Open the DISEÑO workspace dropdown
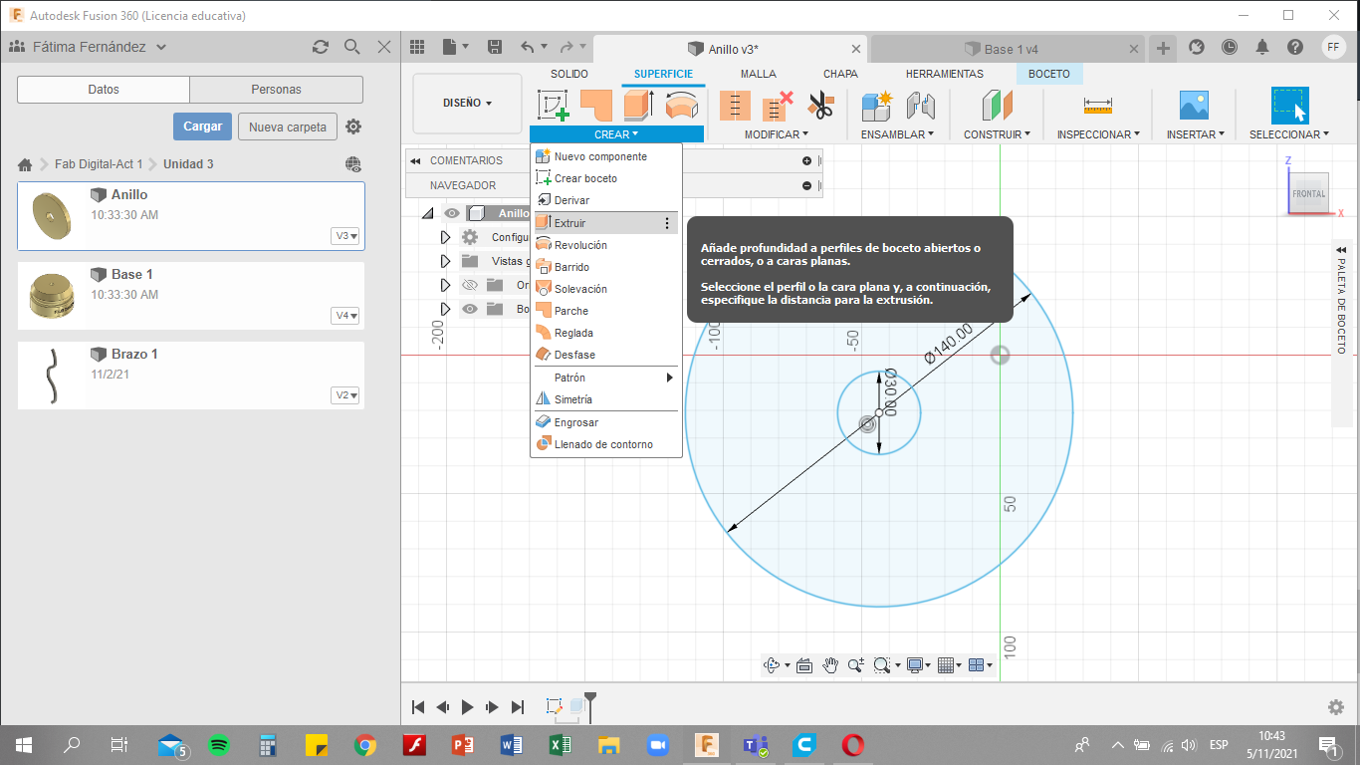The image size is (1360, 765). point(467,103)
